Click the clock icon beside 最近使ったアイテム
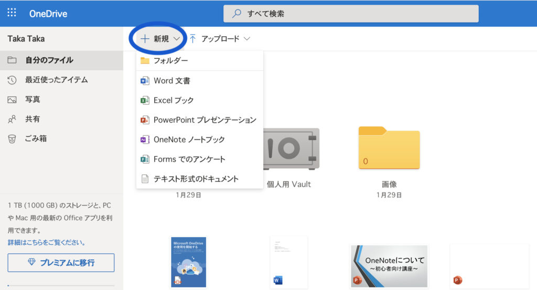This screenshot has height=290, width=537. pyautogui.click(x=12, y=80)
